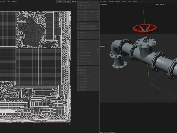
Task: Click the ruler icon right of Project dropdown
Action: click(x=68, y=1)
